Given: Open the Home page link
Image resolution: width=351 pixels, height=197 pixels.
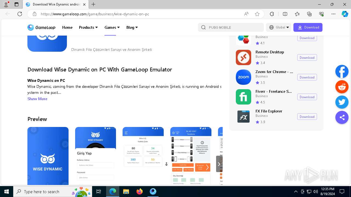Looking at the screenshot, I should [67, 27].
